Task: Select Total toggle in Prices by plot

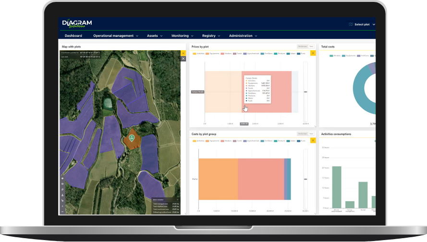Action: [x=311, y=46]
